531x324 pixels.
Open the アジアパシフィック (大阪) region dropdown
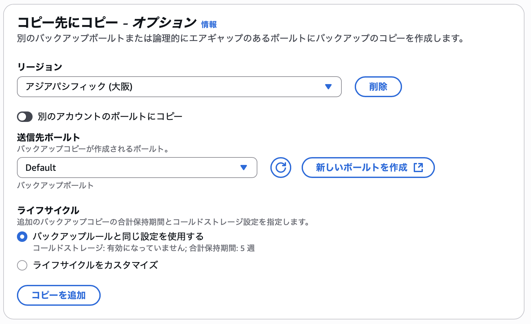[179, 87]
